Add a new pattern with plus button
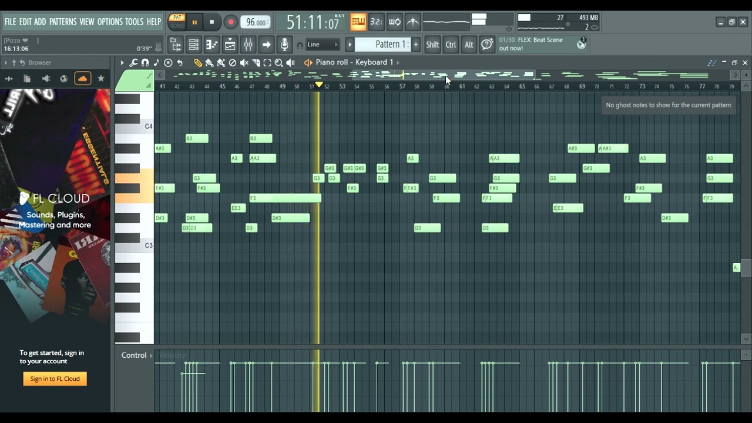 pyautogui.click(x=416, y=45)
